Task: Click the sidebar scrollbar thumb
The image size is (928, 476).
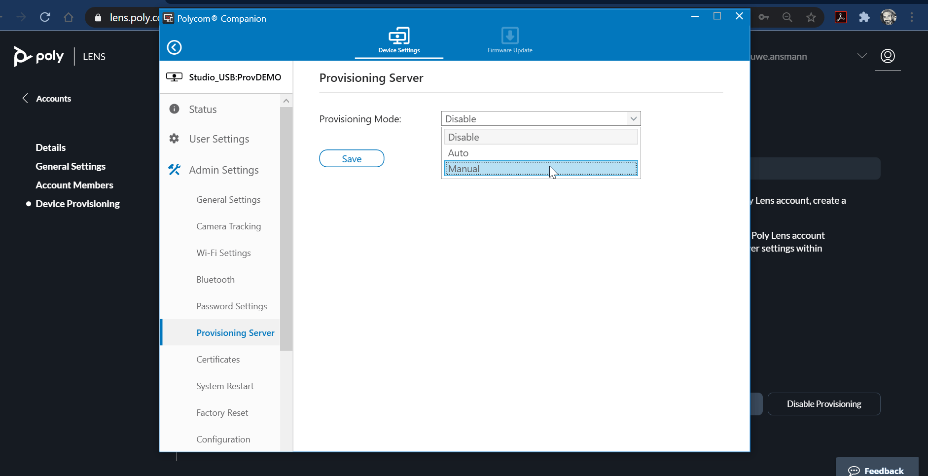Action: tap(286, 229)
